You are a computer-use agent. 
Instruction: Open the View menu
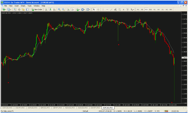pyautogui.click(x=11, y=6)
